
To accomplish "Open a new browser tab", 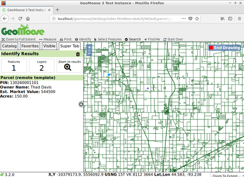I will (57, 10).
